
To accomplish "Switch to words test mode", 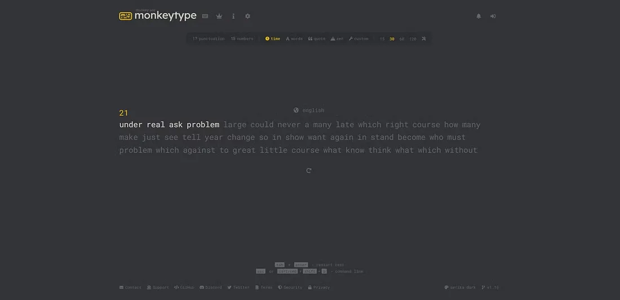I will point(294,39).
